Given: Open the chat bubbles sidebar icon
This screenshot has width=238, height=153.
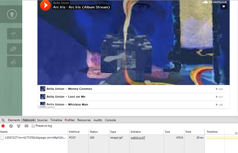Looking at the screenshot, I should click(15, 49).
